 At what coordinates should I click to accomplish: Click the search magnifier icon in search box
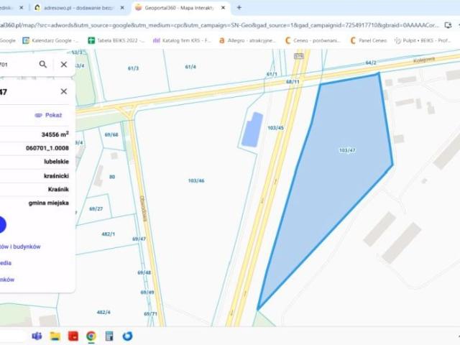point(43,64)
